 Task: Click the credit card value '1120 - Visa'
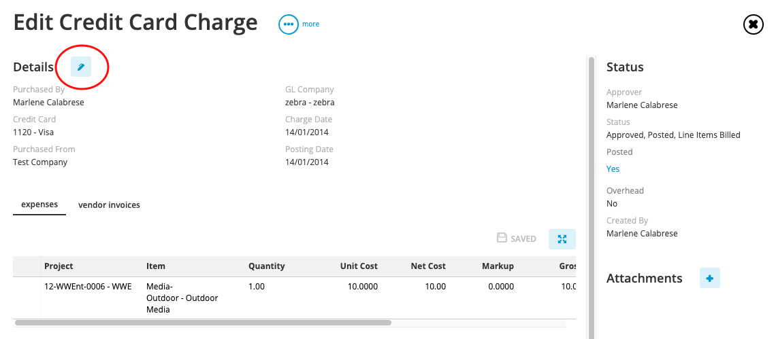(x=33, y=132)
